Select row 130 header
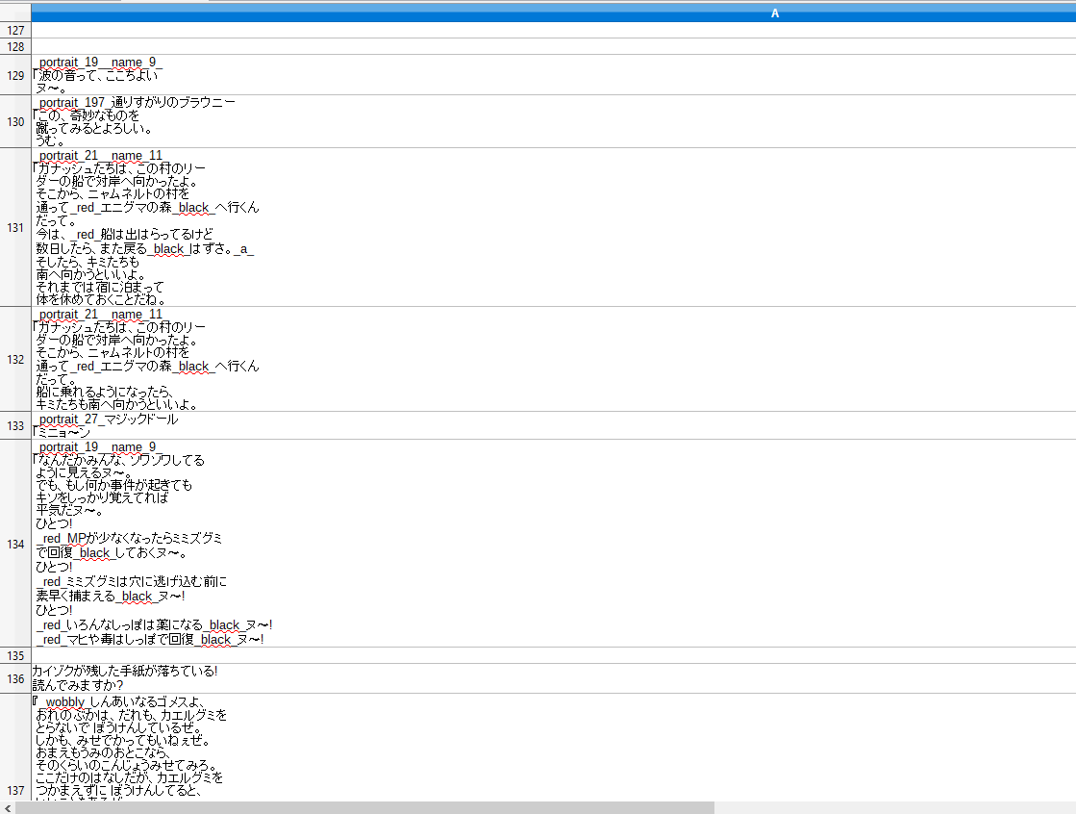 15,122
